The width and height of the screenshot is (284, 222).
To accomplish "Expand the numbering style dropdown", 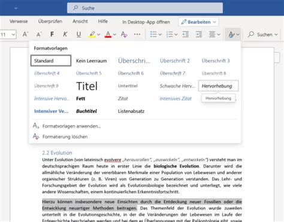I will click(x=176, y=35).
